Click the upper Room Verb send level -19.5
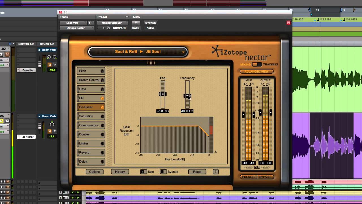Viewport: 362px width, 204px height. [x=52, y=70]
